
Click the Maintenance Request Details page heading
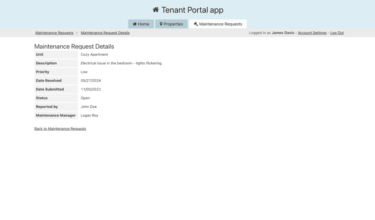[x=74, y=46]
